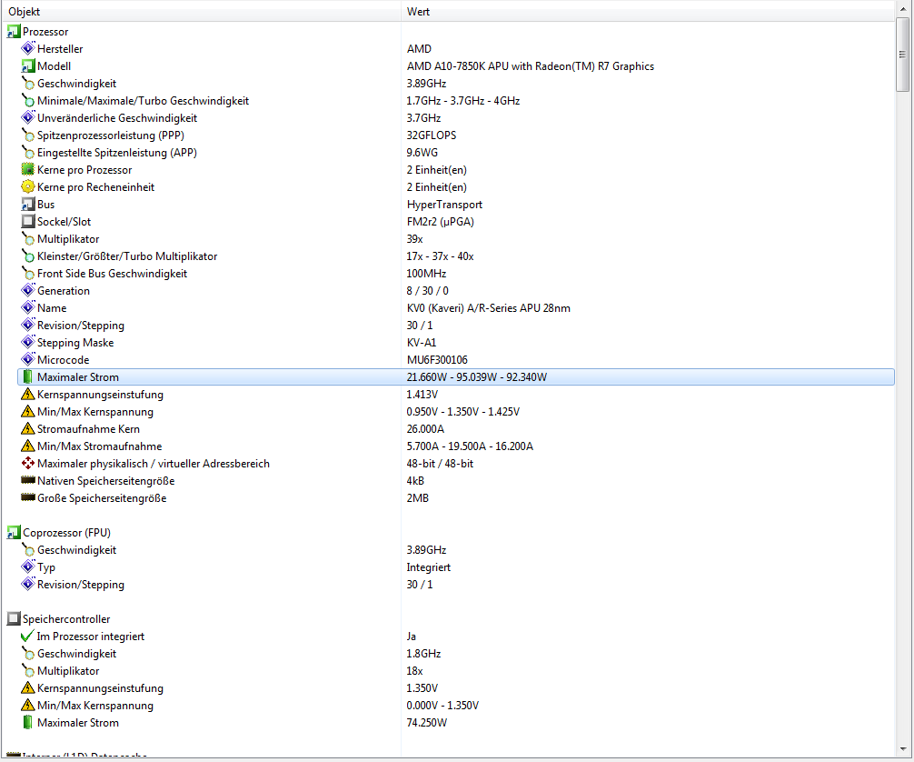Click value 48-bit / 48-bit
Image resolution: width=914 pixels, height=762 pixels.
tap(440, 463)
